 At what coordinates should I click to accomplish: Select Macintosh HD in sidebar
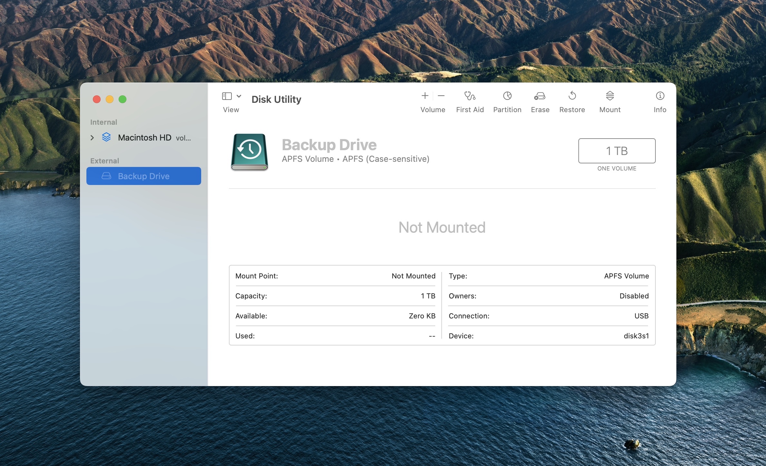(x=144, y=138)
